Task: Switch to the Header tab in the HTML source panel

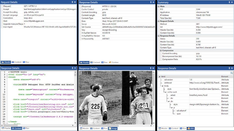Action: pos(6,128)
